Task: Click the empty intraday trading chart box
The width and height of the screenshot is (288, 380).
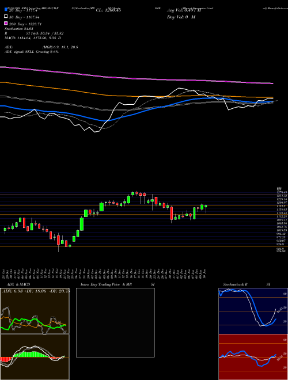Action: (x=115, y=322)
